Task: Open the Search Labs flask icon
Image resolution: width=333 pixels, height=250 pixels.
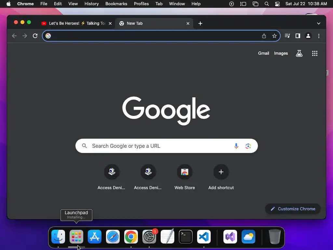Action: 299,53
